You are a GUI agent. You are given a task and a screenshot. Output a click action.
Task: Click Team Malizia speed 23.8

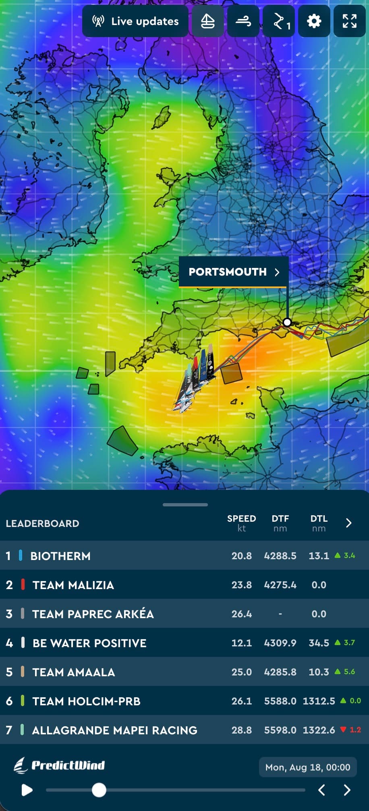tap(241, 585)
